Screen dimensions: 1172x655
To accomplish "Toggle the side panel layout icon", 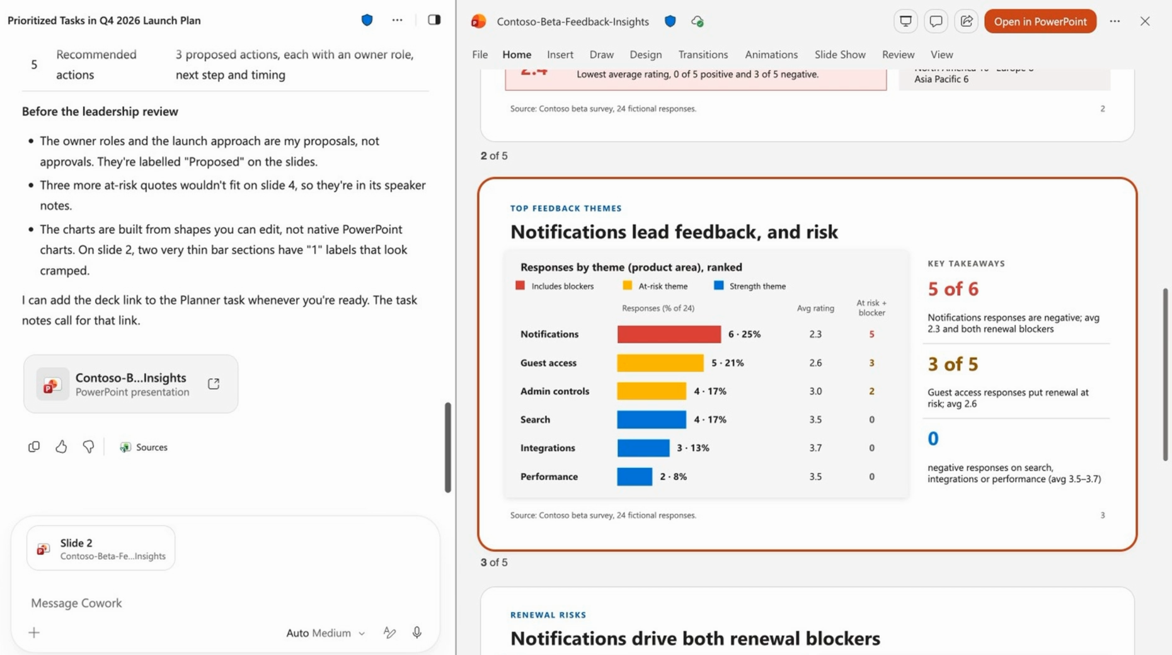I will pyautogui.click(x=434, y=20).
